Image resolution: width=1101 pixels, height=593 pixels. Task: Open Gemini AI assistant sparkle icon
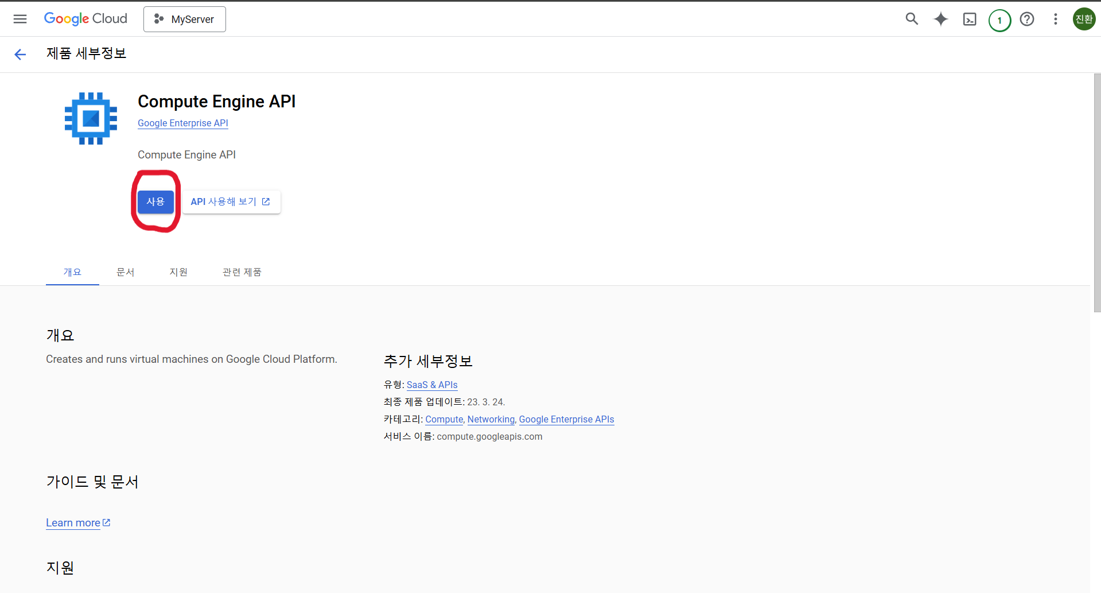pos(940,19)
